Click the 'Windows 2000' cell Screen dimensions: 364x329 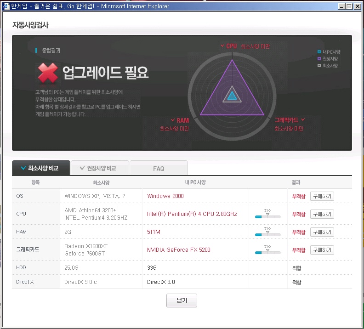pos(165,196)
